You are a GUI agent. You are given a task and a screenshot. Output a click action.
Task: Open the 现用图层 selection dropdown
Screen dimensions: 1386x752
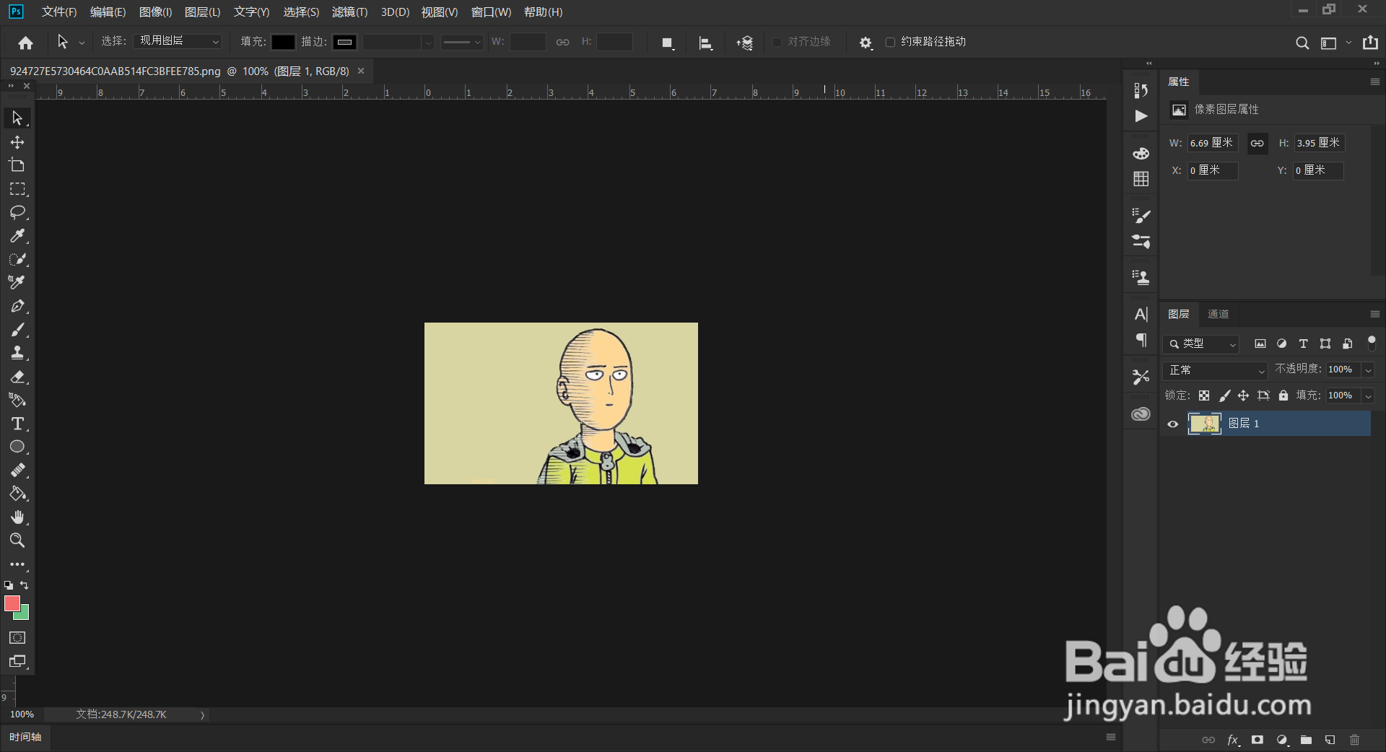[x=178, y=41]
